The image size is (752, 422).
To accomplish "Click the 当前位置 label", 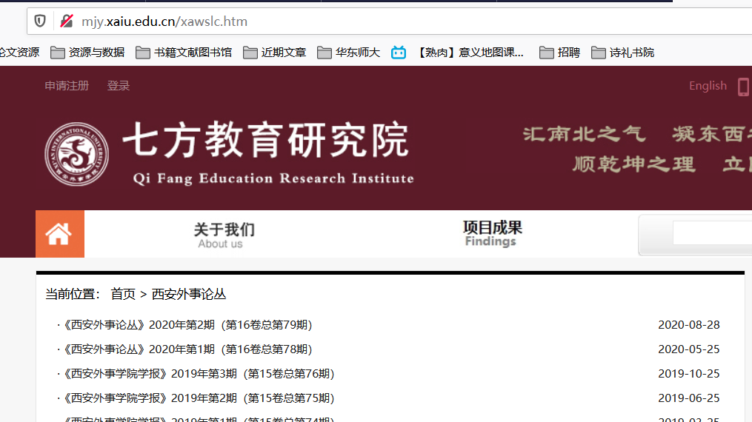I will [x=73, y=294].
